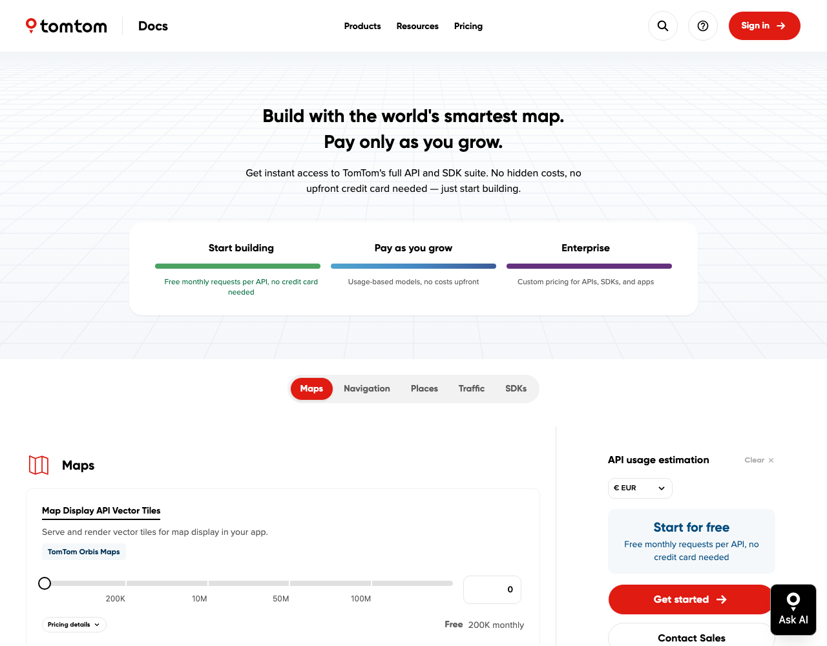Click the Maps section map icon

pos(39,465)
